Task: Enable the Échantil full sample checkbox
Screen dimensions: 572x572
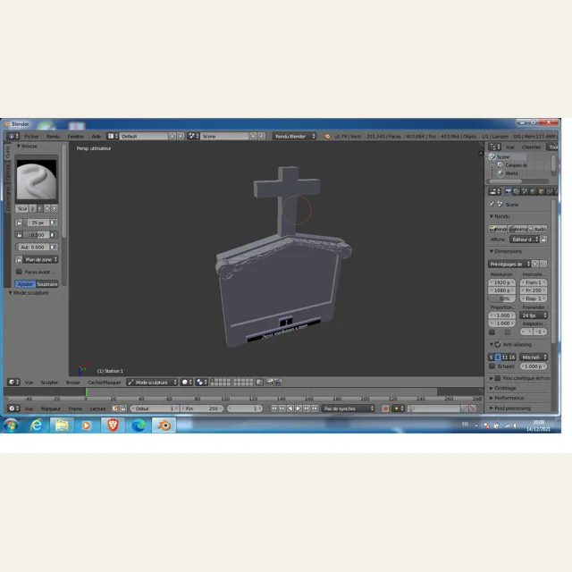Action: coord(492,366)
